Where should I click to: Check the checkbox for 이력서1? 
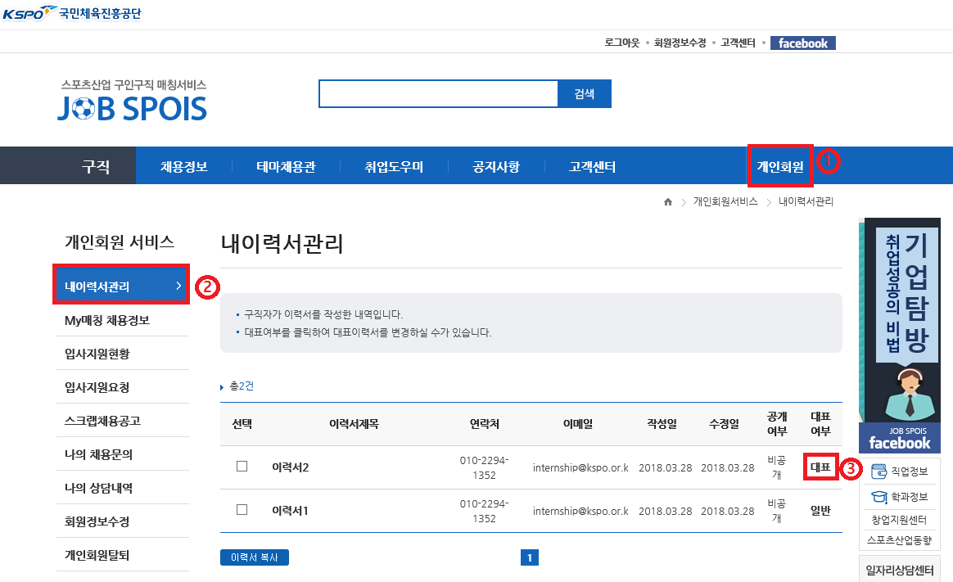pyautogui.click(x=242, y=510)
